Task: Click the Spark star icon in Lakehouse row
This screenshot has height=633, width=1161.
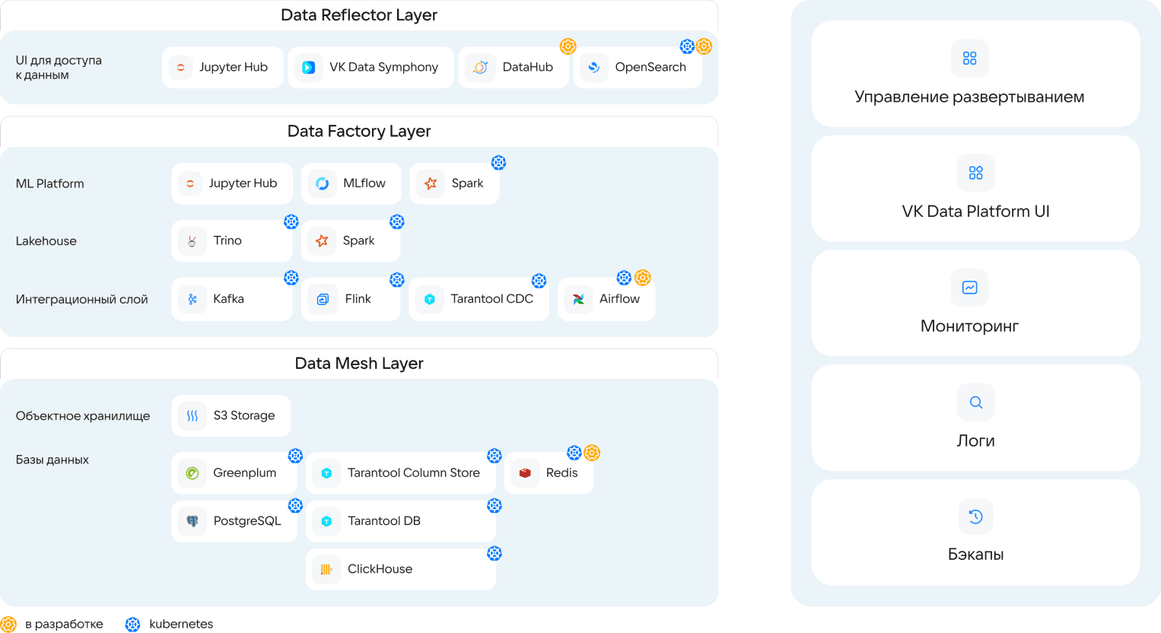Action: [x=322, y=241]
